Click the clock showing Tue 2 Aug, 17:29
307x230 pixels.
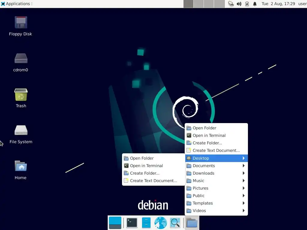pos(278,4)
